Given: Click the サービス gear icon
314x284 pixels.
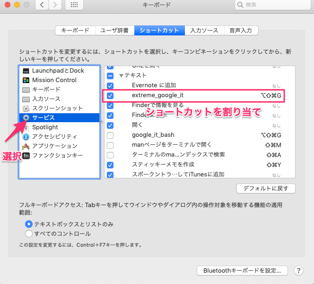Looking at the screenshot, I should pos(26,117).
